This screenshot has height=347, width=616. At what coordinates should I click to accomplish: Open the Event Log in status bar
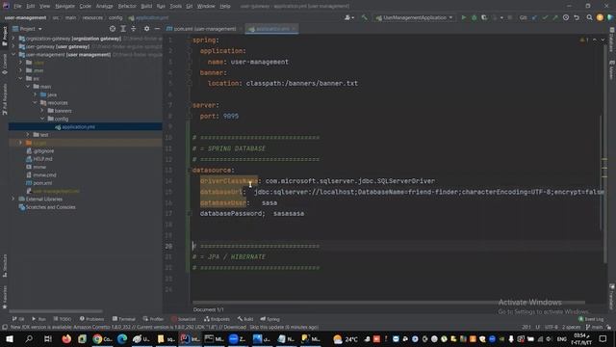click(x=591, y=319)
